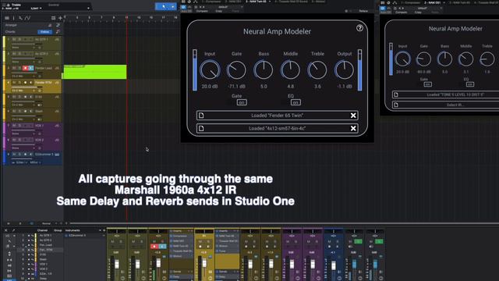This screenshot has height=281, width=499.
Task: Click the wrench settings icon in track toolbar
Action: point(20,18)
